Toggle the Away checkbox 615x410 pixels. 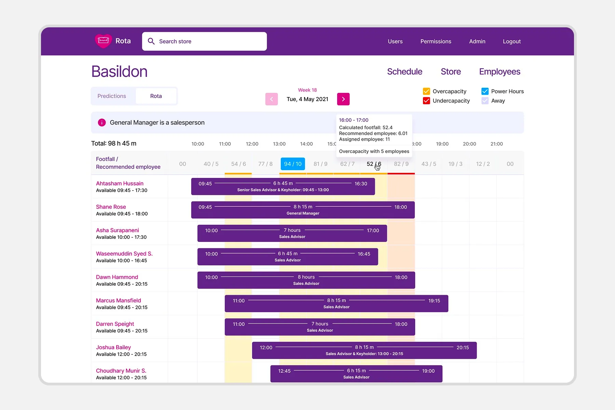point(485,101)
